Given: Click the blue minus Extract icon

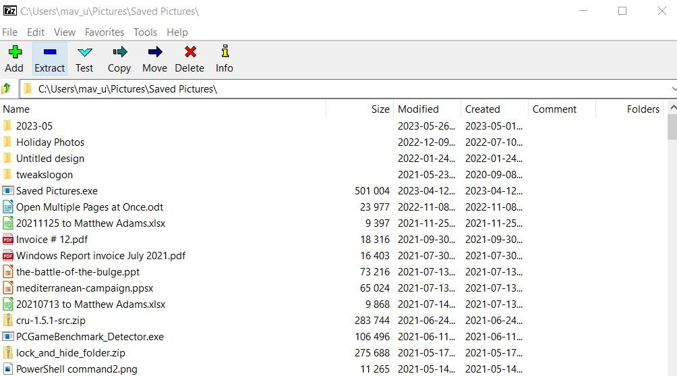Looking at the screenshot, I should 50,52.
